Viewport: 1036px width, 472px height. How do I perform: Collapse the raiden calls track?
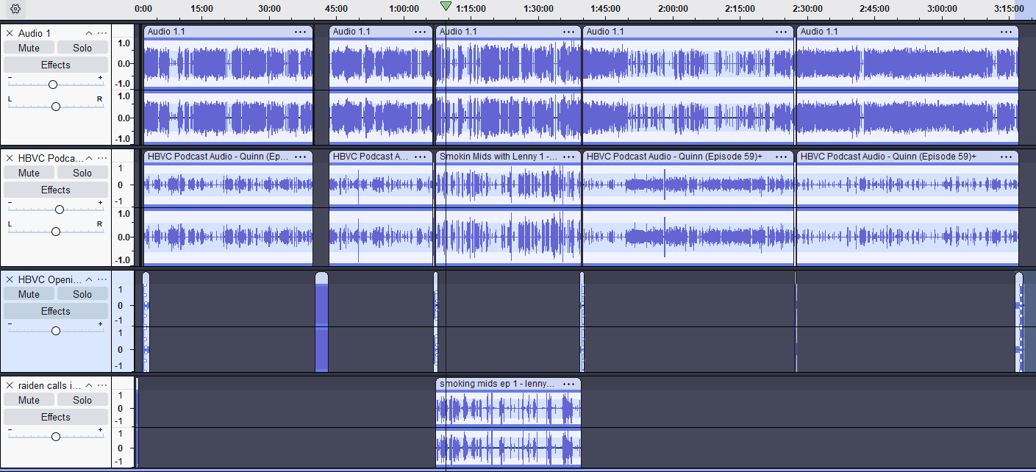89,385
